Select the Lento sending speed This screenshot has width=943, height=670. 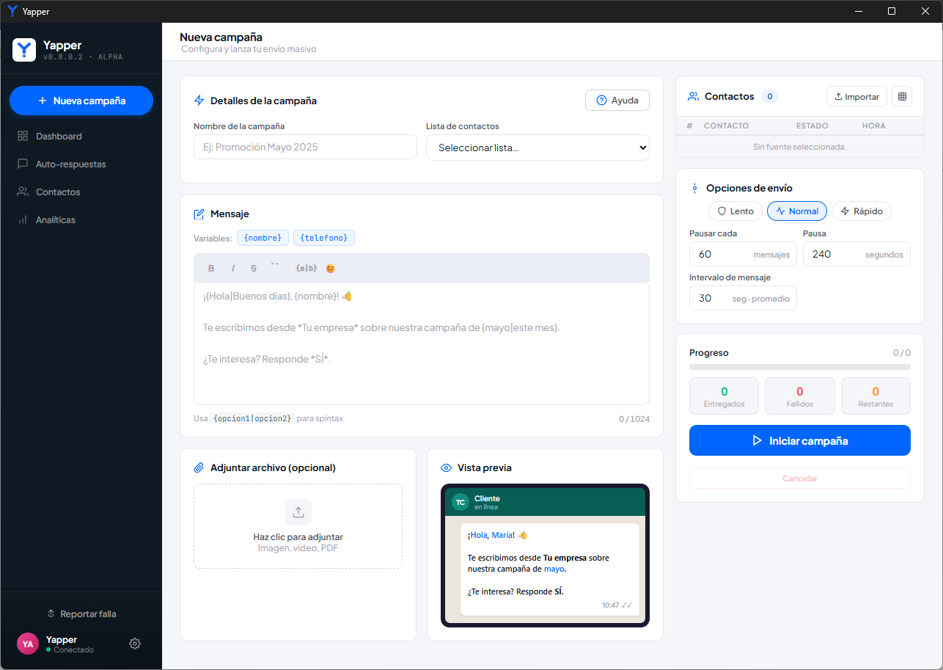[735, 211]
